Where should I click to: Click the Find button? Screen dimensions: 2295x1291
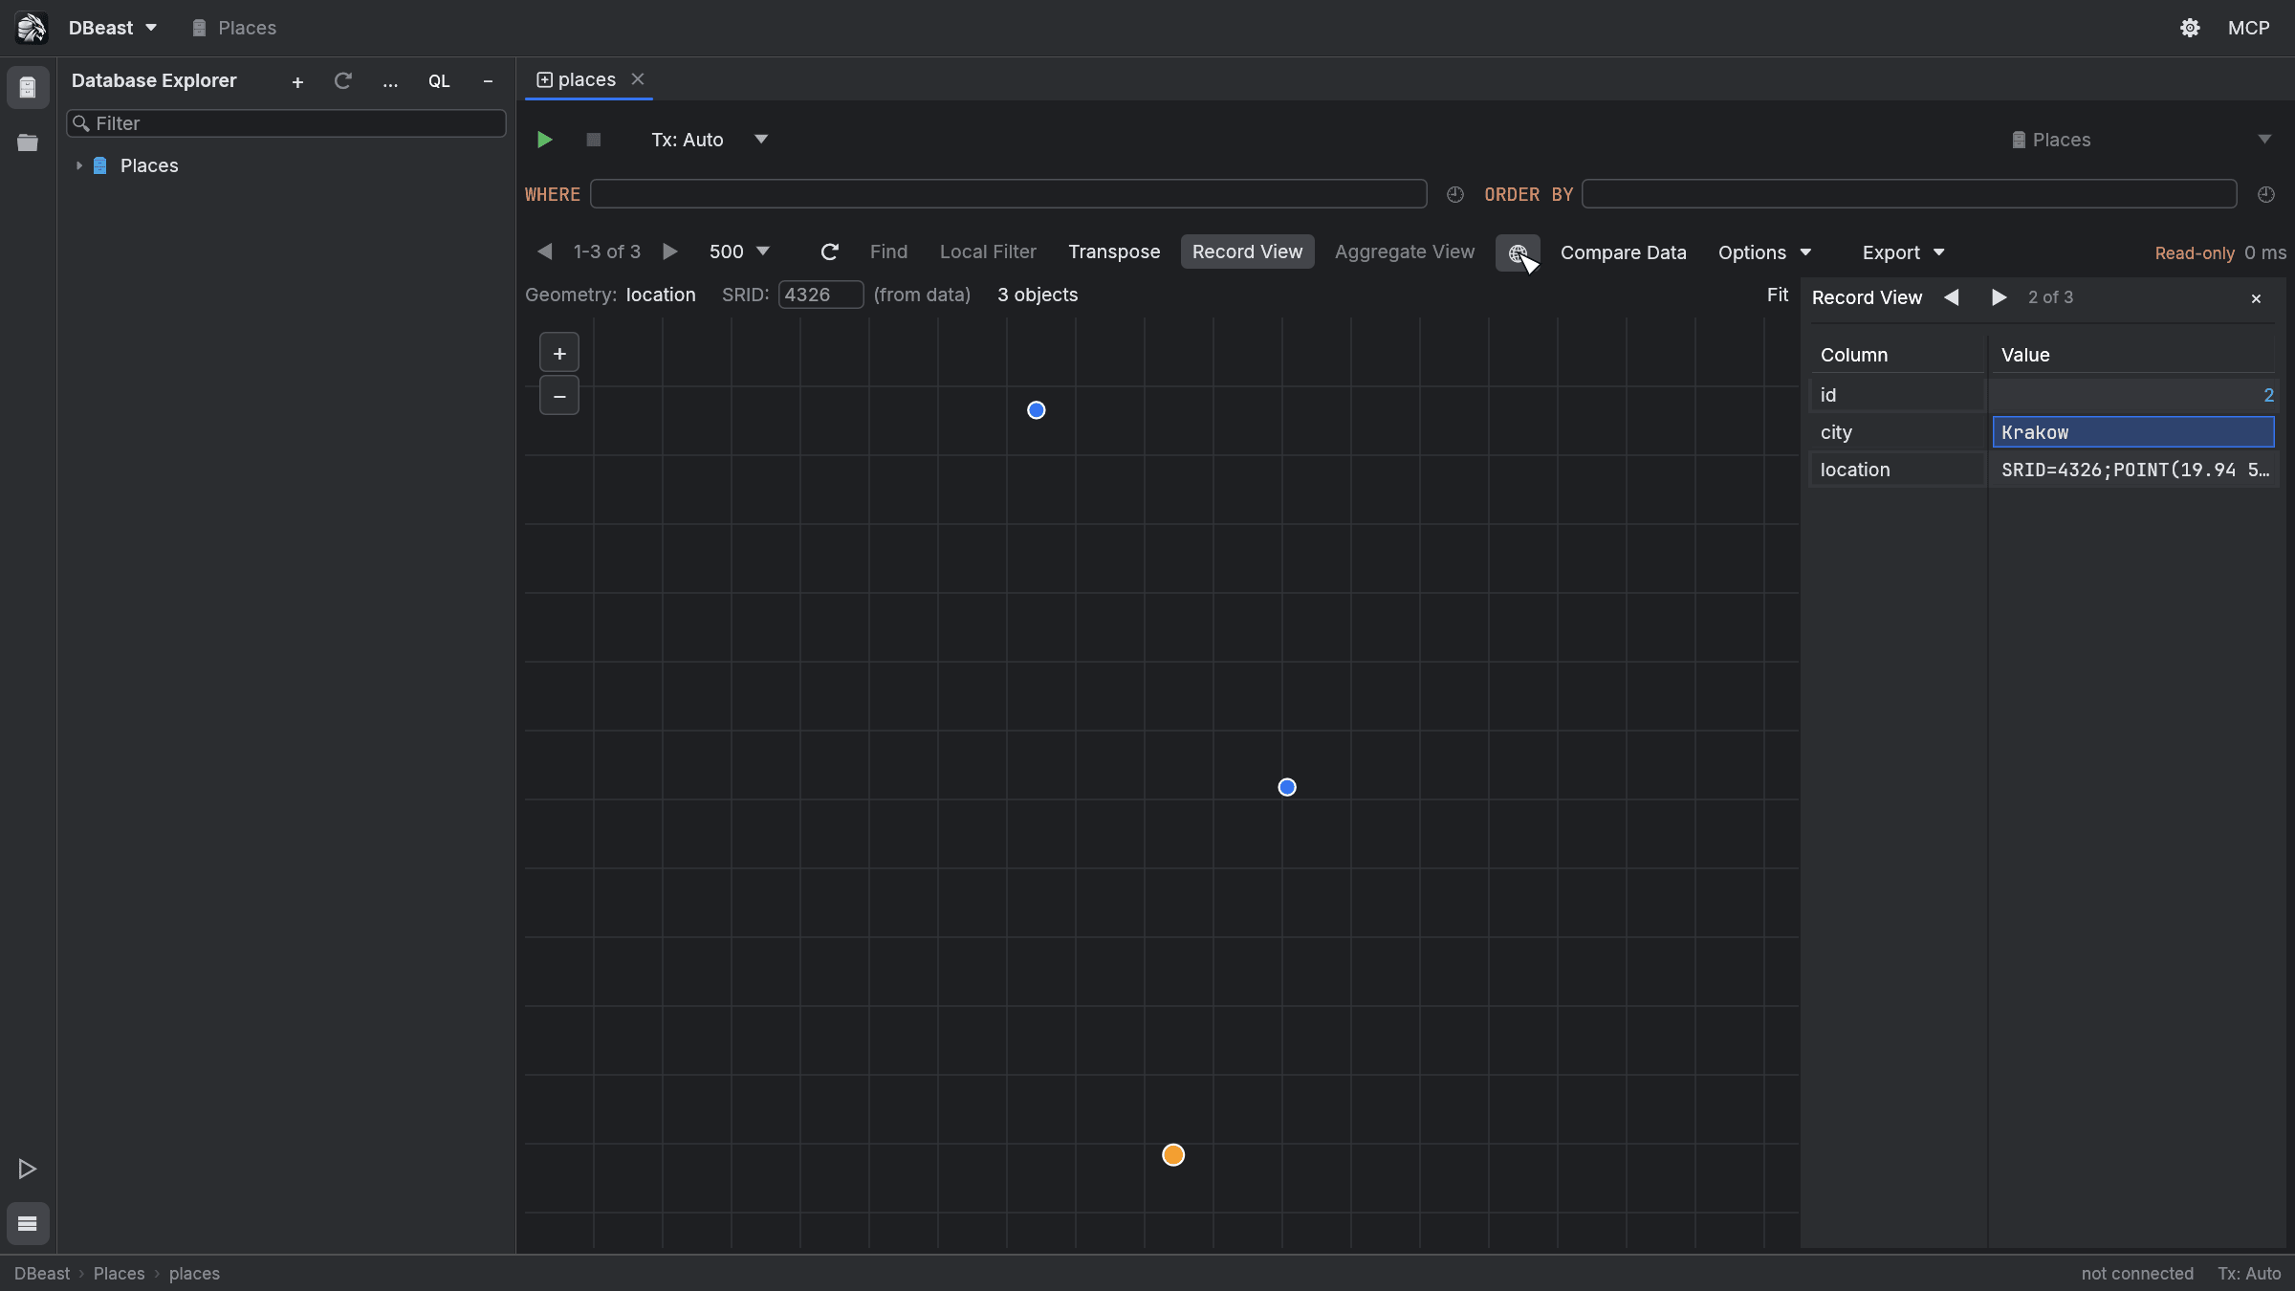tap(888, 252)
